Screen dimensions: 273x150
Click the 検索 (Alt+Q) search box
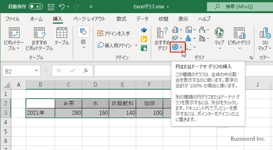pos(240,7)
